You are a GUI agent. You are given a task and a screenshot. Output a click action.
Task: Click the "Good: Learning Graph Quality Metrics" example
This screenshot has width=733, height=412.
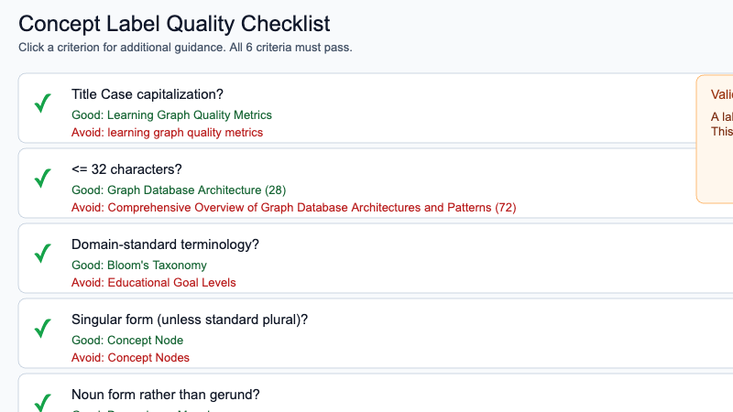point(171,115)
